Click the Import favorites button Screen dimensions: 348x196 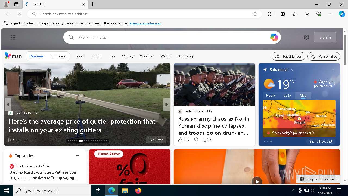pyautogui.click(x=18, y=23)
